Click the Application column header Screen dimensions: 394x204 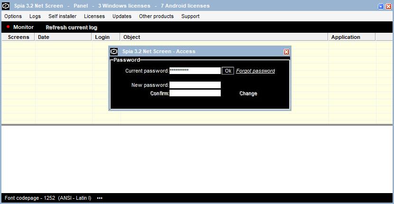point(352,37)
